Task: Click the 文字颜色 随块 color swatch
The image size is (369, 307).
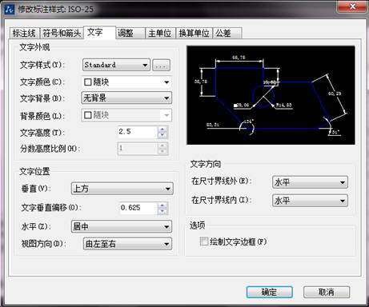Action: point(87,82)
